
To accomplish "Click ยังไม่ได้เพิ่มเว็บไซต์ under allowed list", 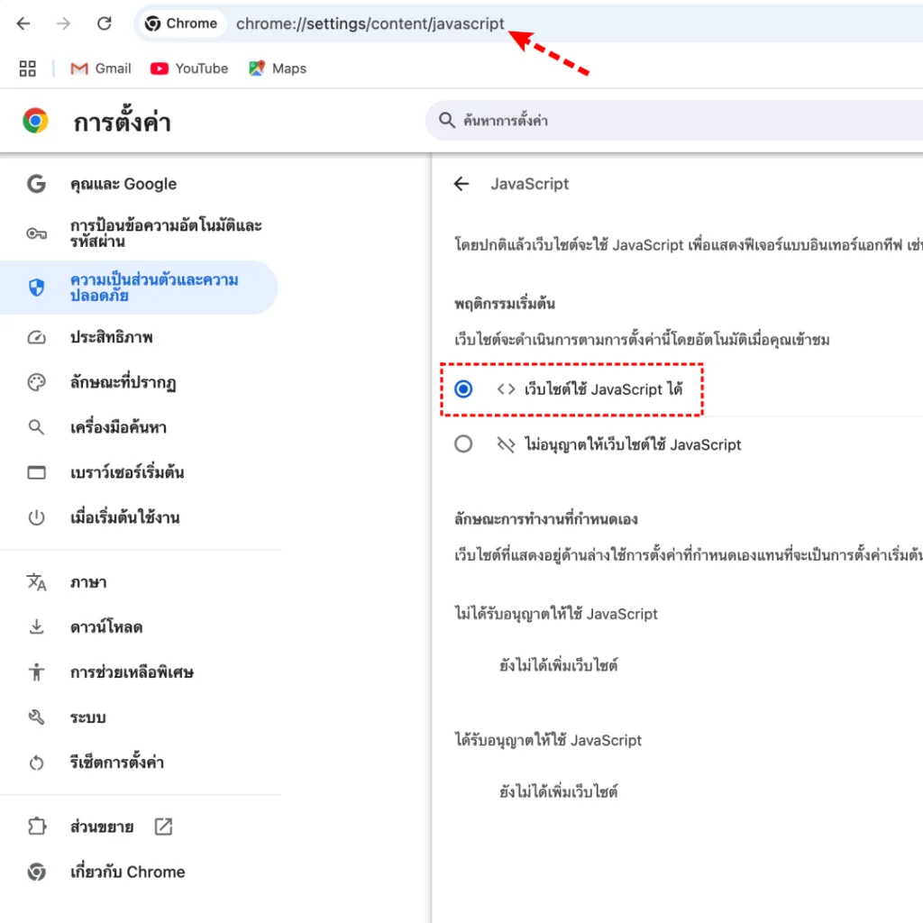I will tap(559, 791).
